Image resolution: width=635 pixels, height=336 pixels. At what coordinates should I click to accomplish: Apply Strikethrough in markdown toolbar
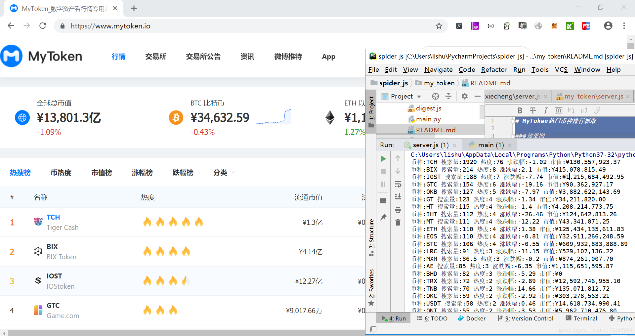pyautogui.click(x=533, y=110)
